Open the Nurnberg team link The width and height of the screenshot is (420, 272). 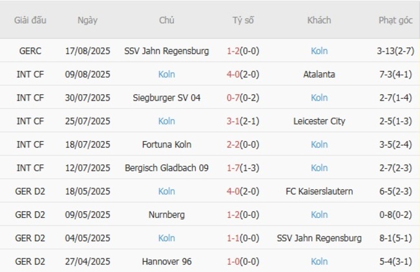pyautogui.click(x=167, y=215)
